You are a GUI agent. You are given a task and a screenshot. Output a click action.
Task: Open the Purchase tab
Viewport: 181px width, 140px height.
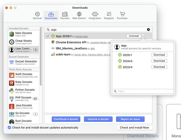coord(122,16)
